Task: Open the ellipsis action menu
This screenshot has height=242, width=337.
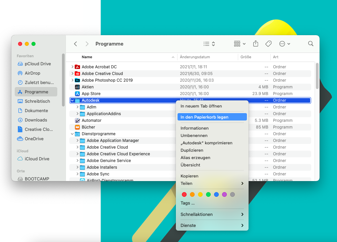Action: [285, 44]
